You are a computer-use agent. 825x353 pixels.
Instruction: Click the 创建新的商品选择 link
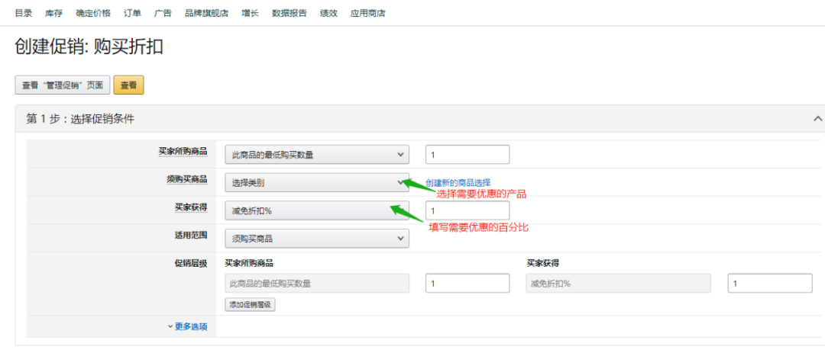point(458,183)
